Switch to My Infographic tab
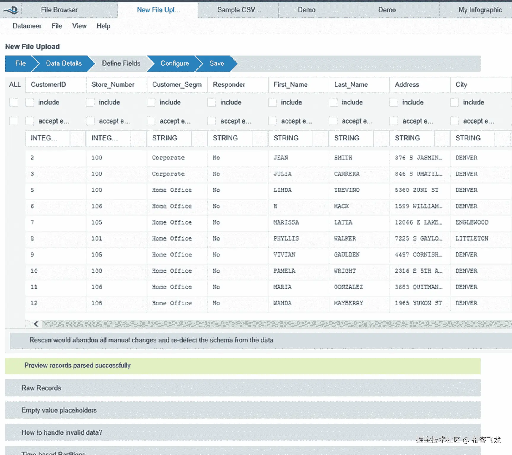 pos(476,10)
